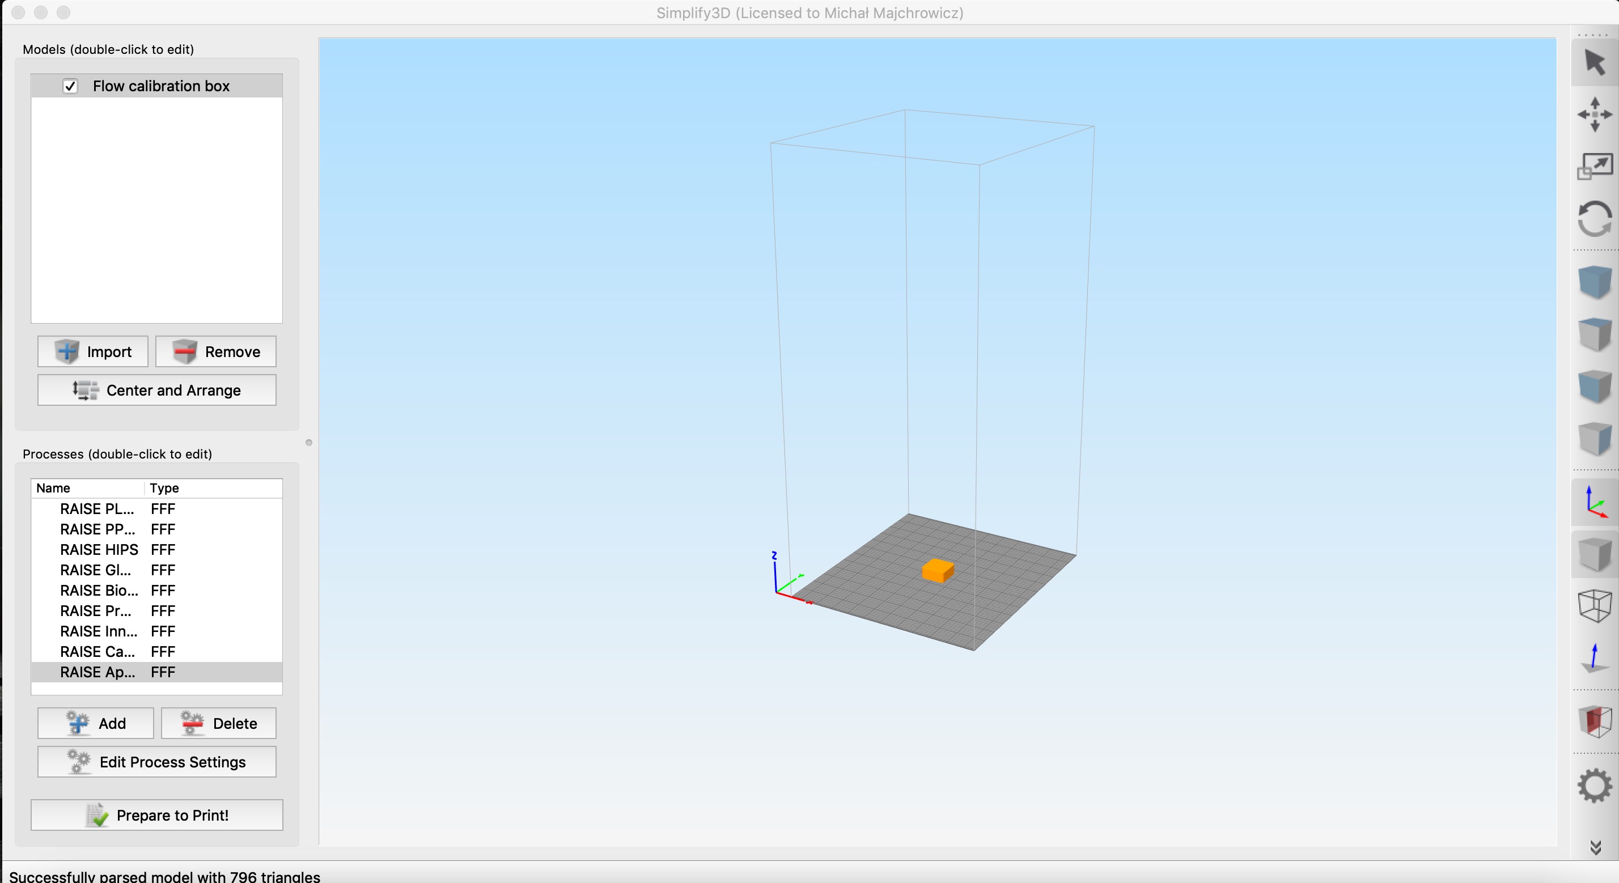Uncheck the Flow calibration box checkbox

(70, 86)
